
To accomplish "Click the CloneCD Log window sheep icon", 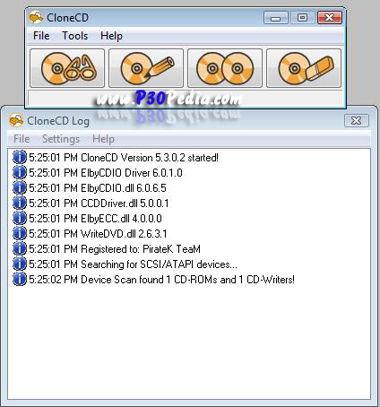I will [16, 120].
